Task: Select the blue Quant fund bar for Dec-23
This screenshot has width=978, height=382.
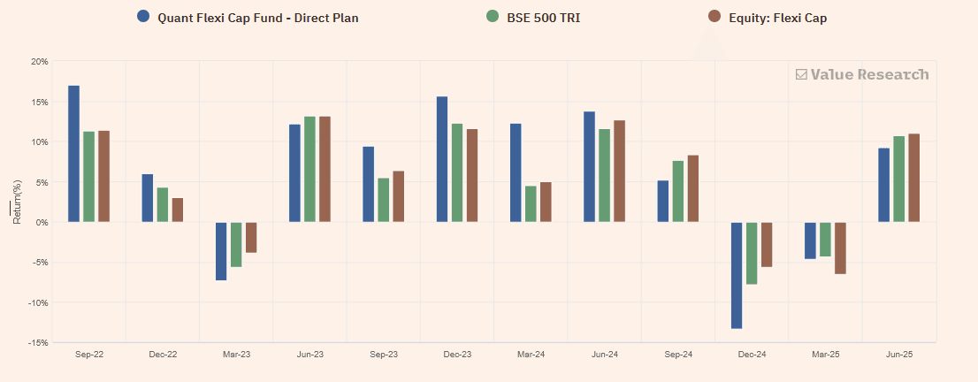Action: click(x=441, y=159)
